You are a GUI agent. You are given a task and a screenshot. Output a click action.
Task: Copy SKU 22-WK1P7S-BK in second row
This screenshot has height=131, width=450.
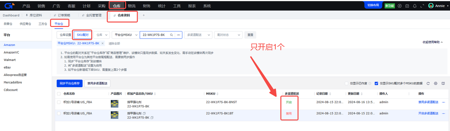point(152,117)
